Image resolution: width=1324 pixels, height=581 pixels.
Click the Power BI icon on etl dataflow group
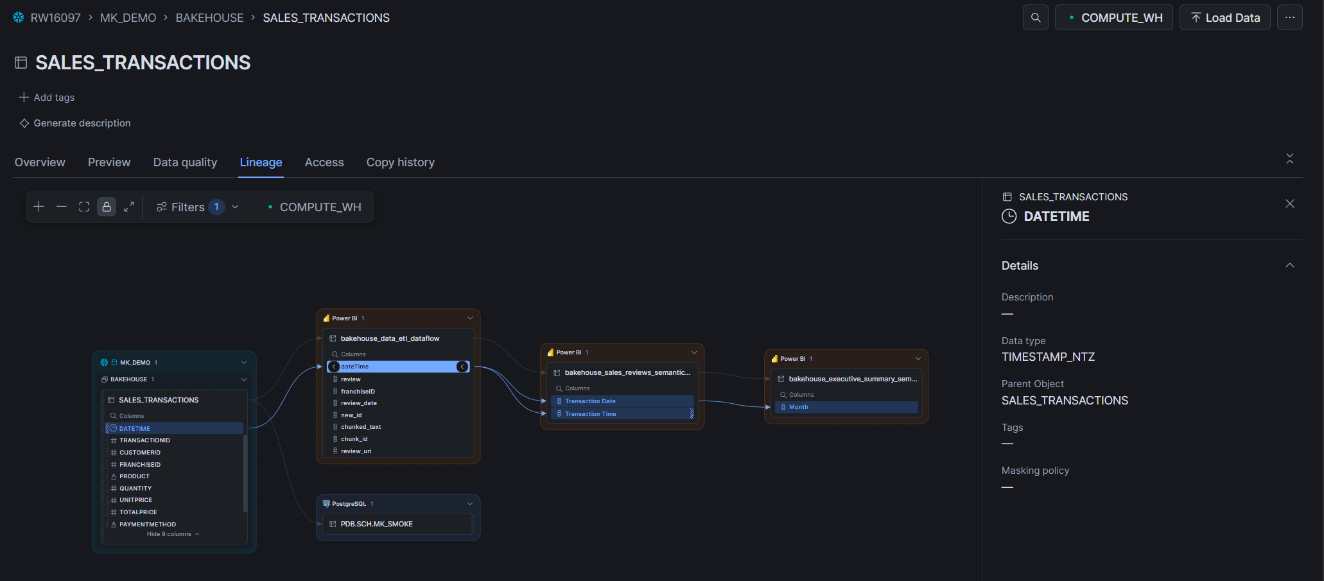[x=326, y=318]
